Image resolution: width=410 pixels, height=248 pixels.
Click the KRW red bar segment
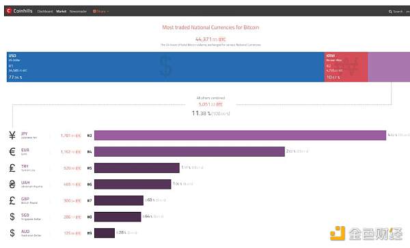point(346,67)
